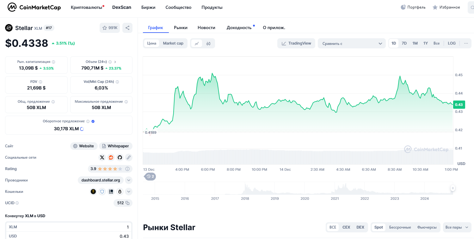474x239 pixels.
Task: Click the timeline range slider handle
Action: pyautogui.click(x=452, y=188)
